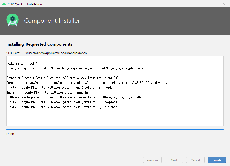
Task: Click the 'Preparing' log line
Action: pos(63,78)
